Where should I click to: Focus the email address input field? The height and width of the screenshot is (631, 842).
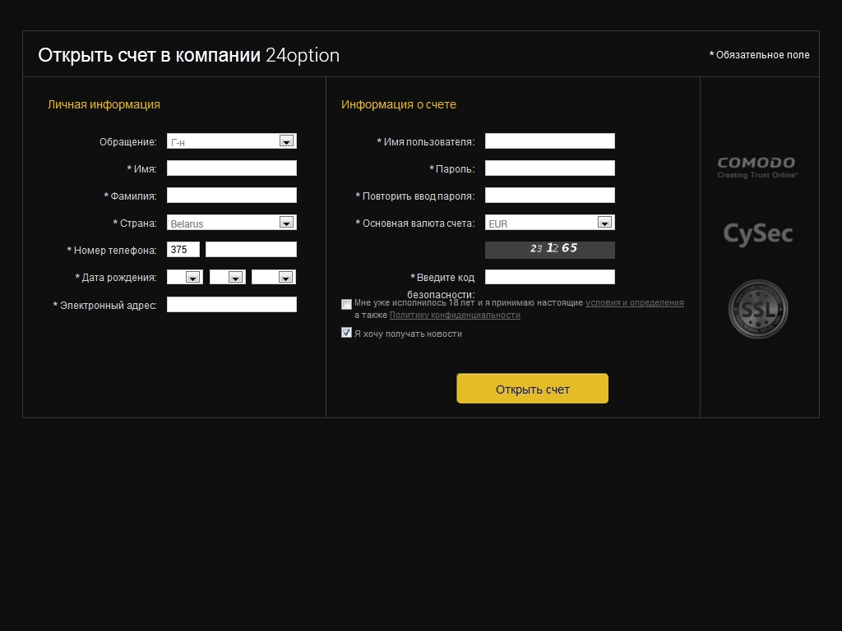(231, 305)
